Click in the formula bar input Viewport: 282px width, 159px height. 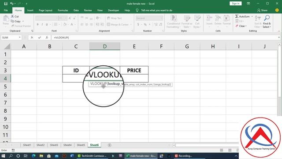point(164,38)
